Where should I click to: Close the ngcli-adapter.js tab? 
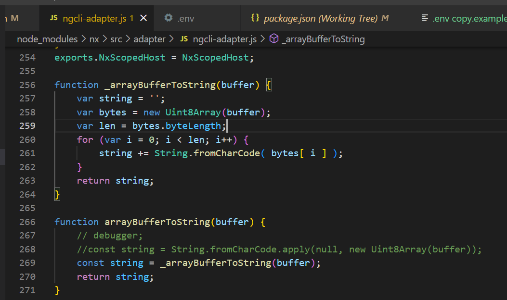click(143, 17)
